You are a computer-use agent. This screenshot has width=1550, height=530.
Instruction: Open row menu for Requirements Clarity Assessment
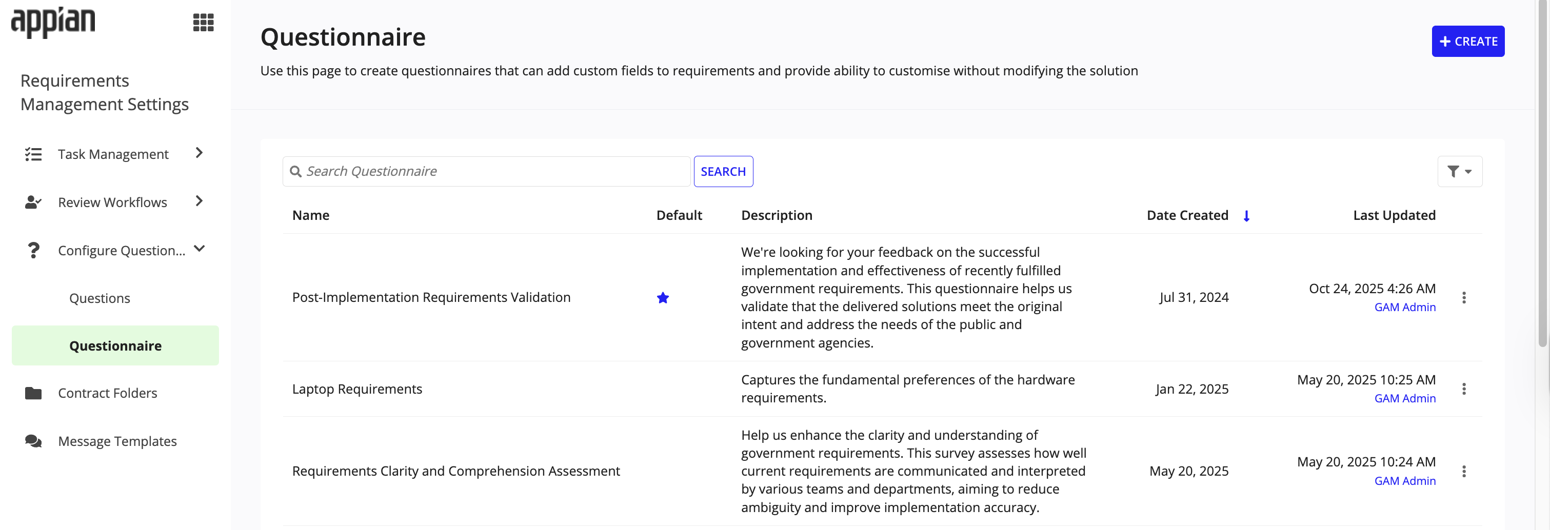1464,472
